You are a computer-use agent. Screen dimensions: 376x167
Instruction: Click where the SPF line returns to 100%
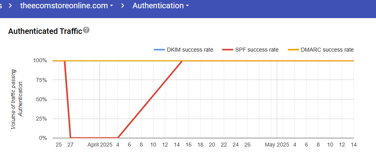[x=182, y=61]
